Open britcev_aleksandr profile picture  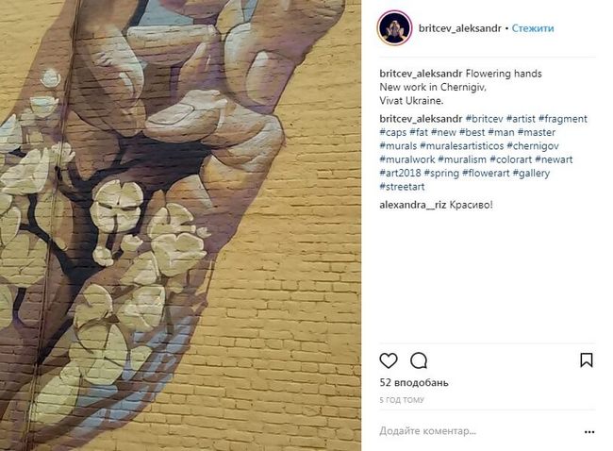coord(394,28)
